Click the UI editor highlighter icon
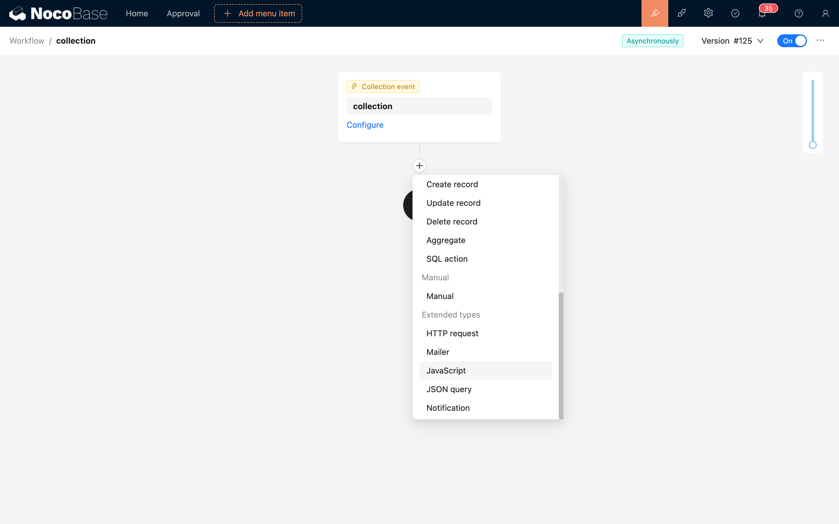Viewport: 839px width, 524px height. 655,13
